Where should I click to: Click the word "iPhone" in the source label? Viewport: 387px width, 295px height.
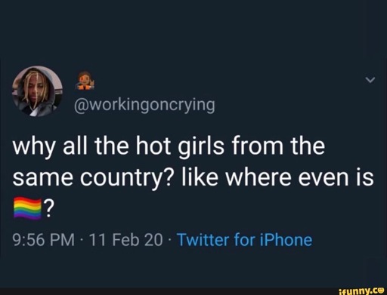(x=286, y=239)
